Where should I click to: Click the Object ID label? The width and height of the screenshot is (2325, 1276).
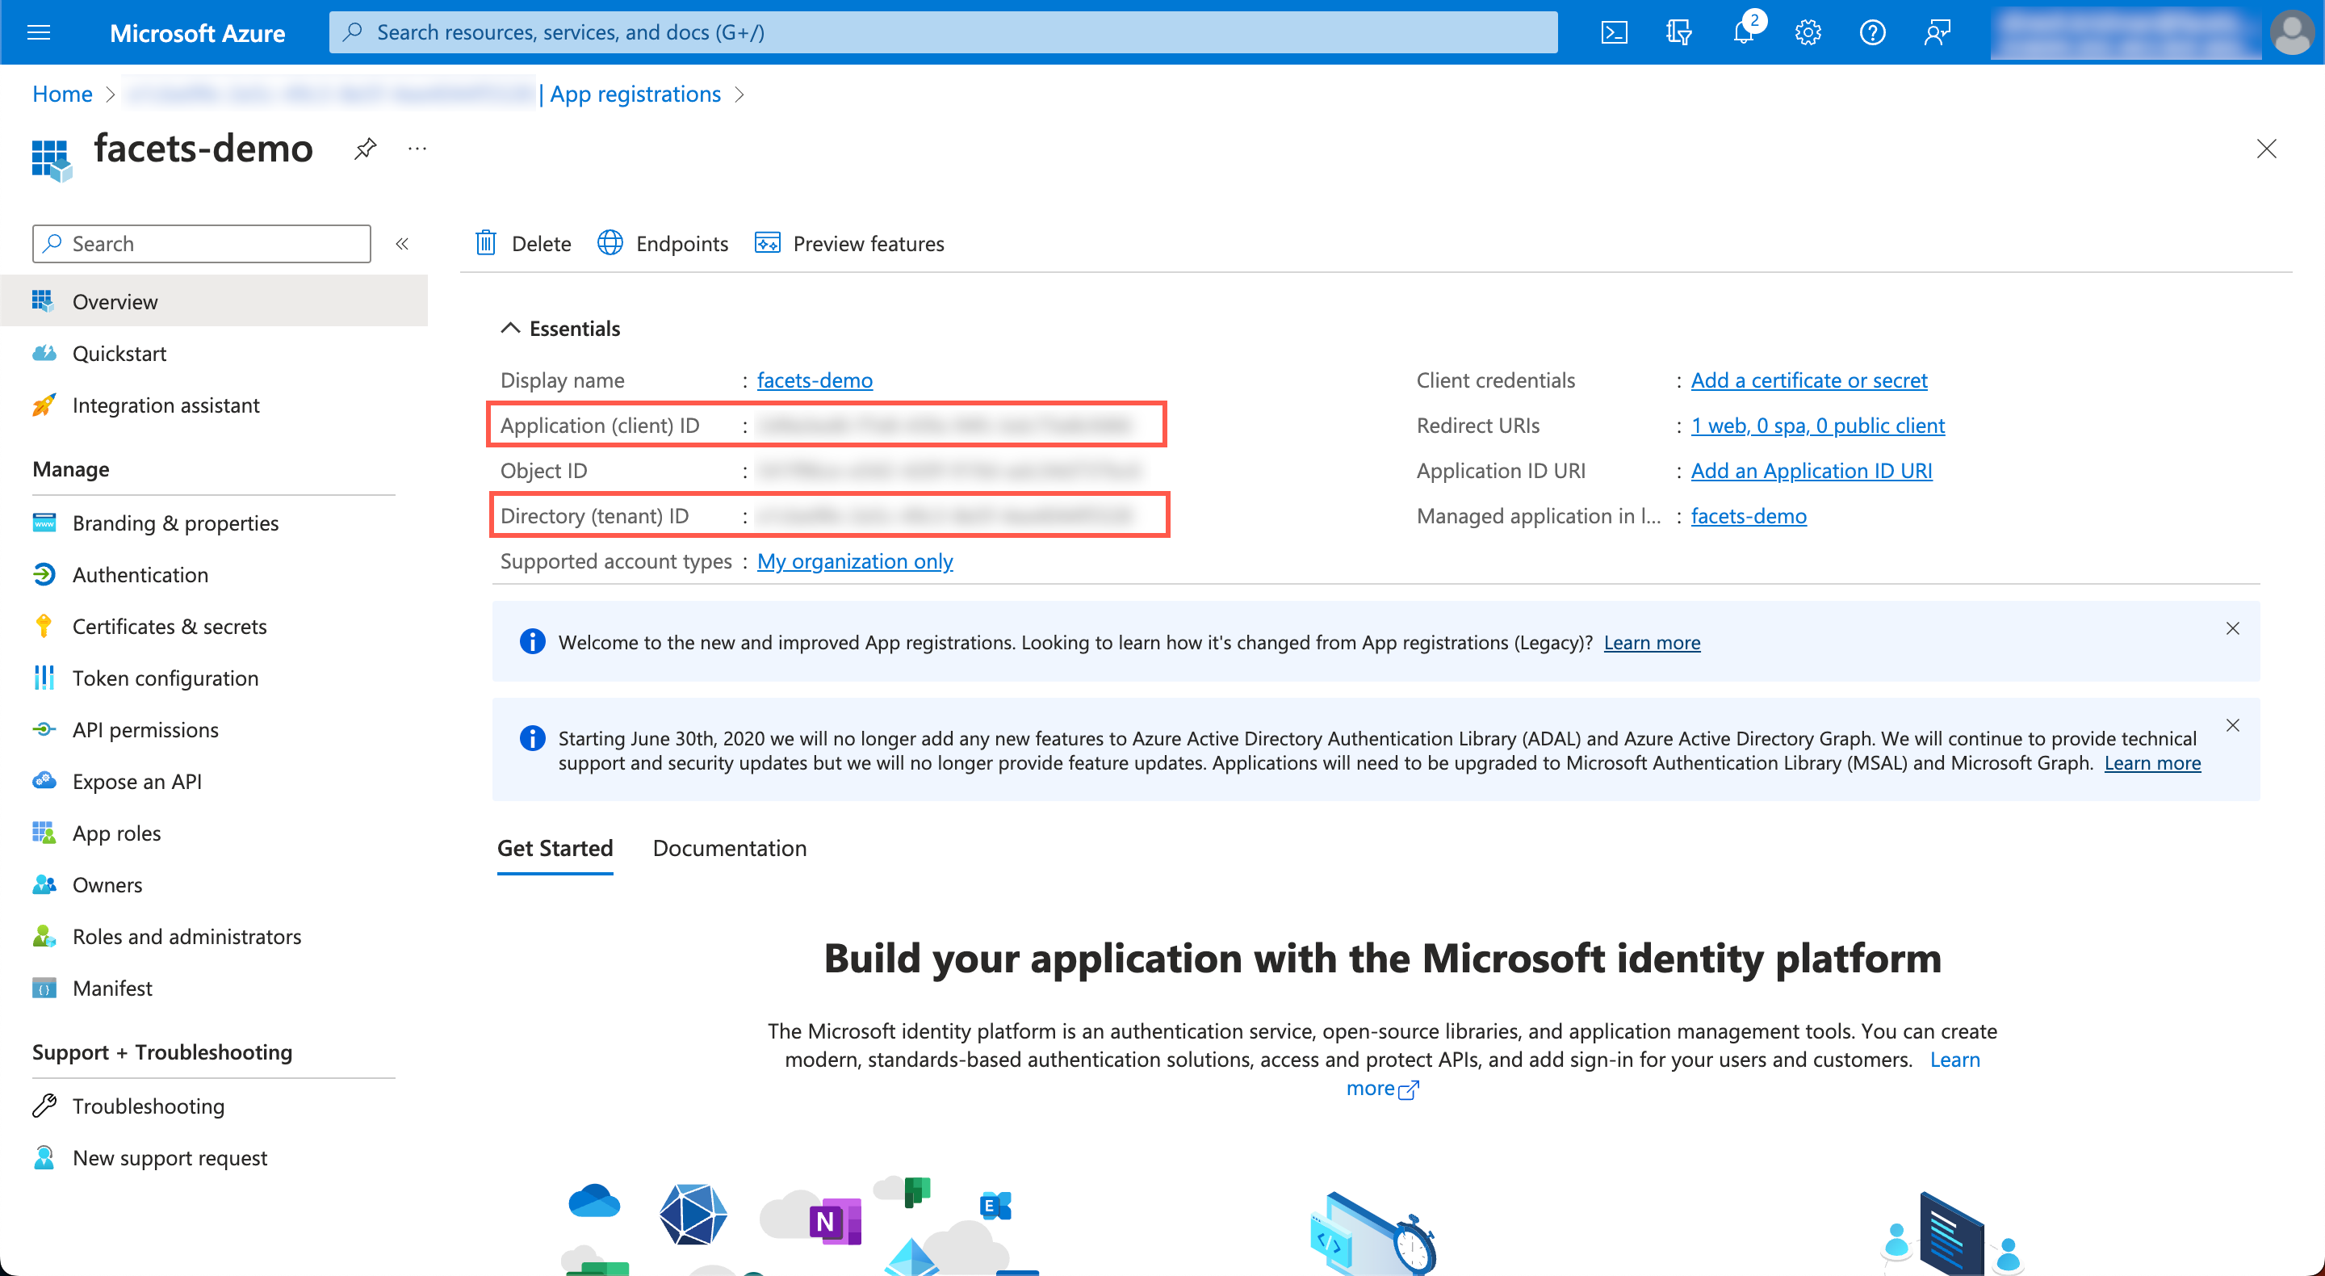543,471
